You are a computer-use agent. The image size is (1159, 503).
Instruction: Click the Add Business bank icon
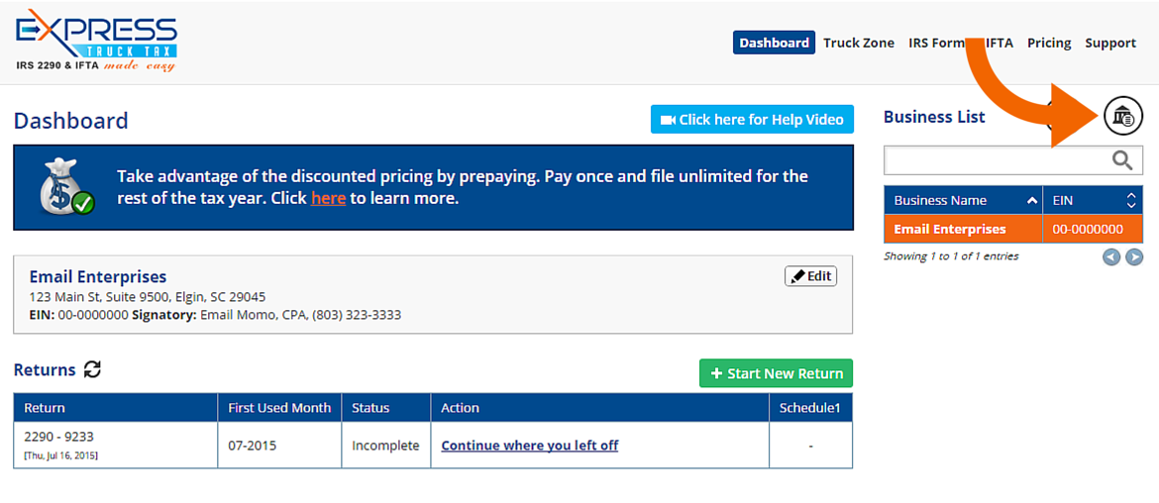[1122, 116]
